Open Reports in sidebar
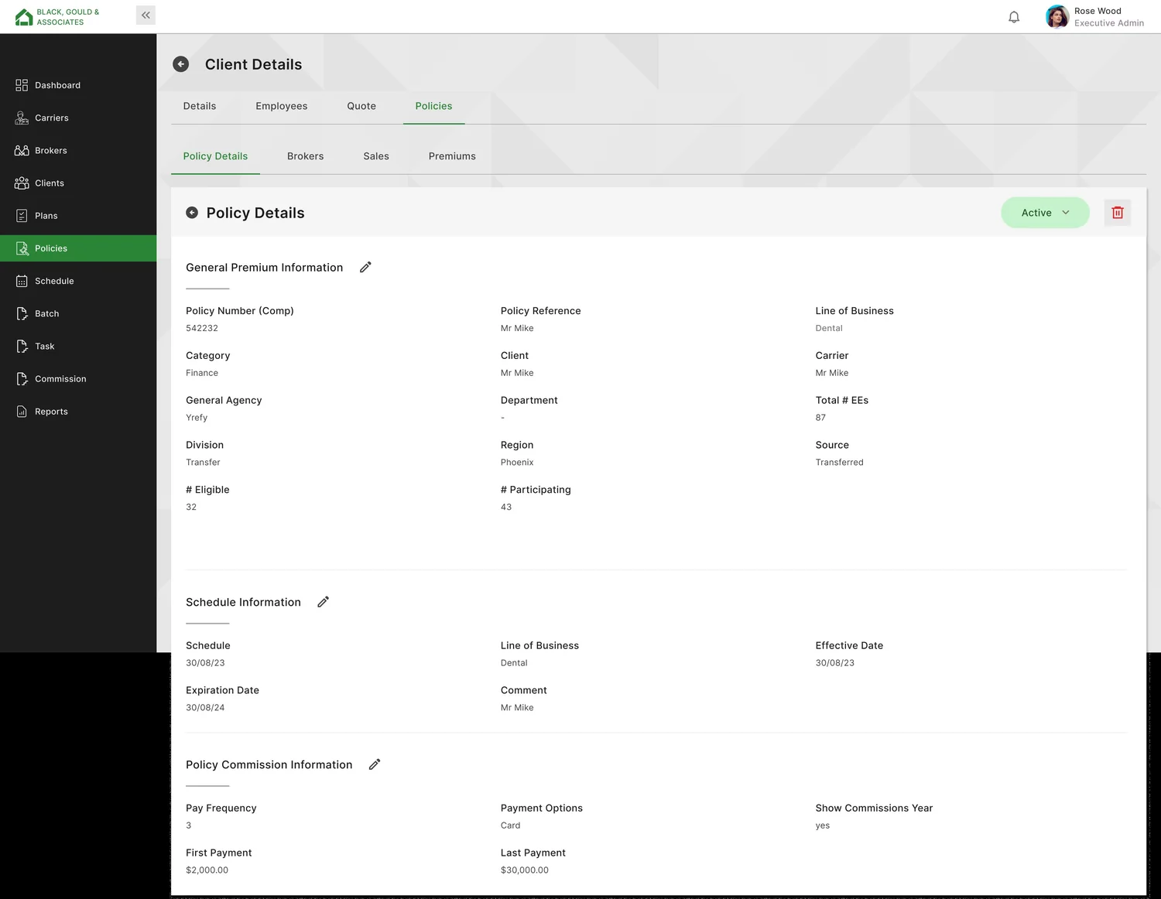 (78, 412)
